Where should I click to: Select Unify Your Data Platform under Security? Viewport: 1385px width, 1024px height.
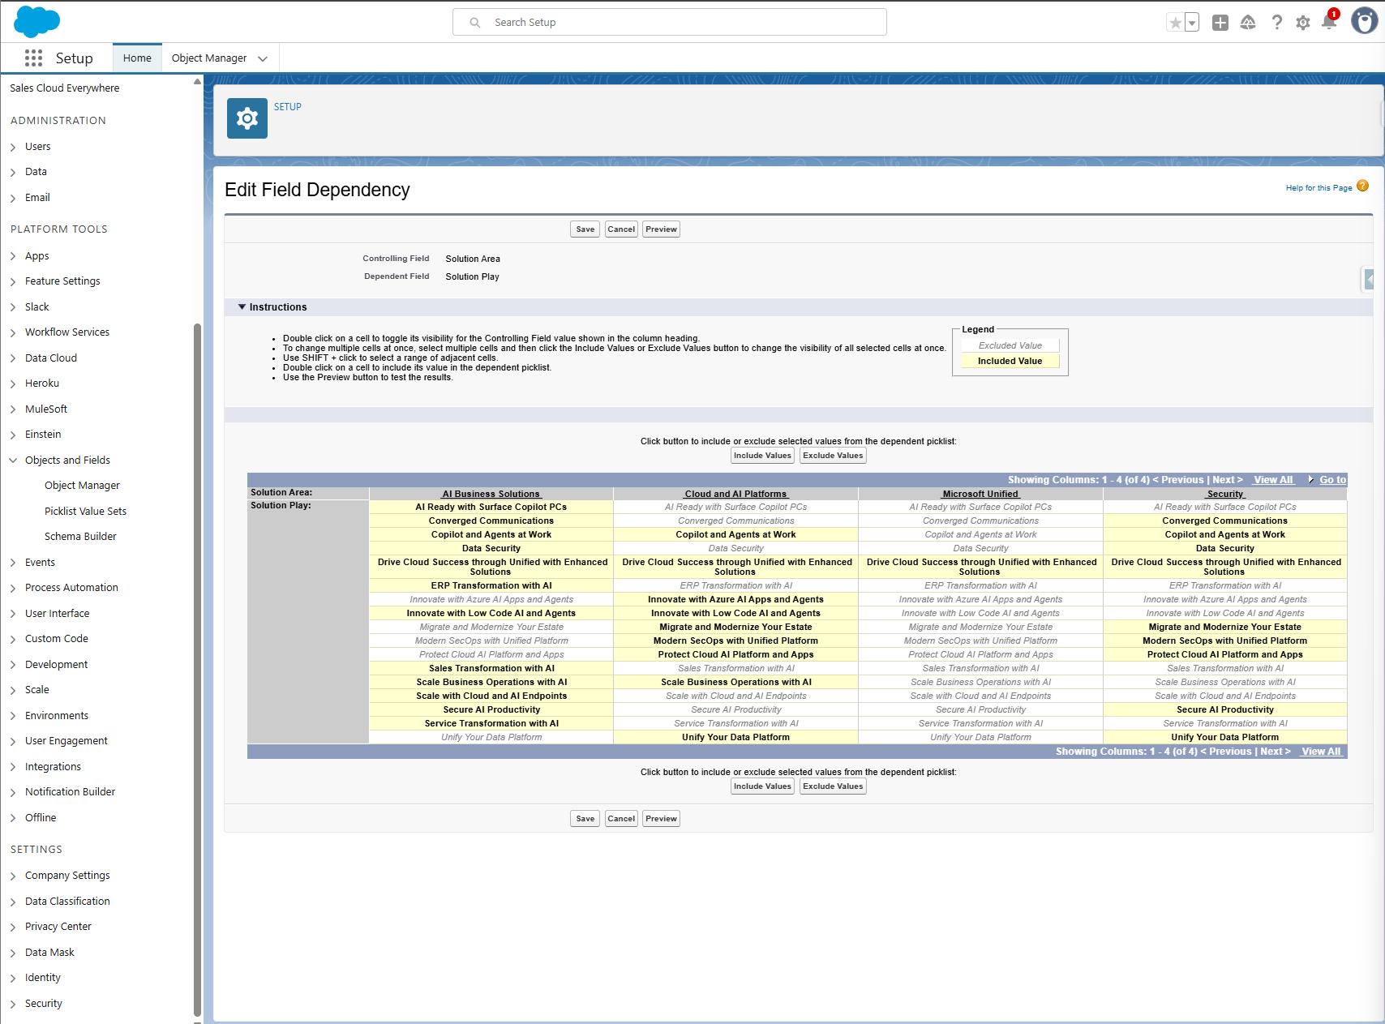click(x=1225, y=738)
